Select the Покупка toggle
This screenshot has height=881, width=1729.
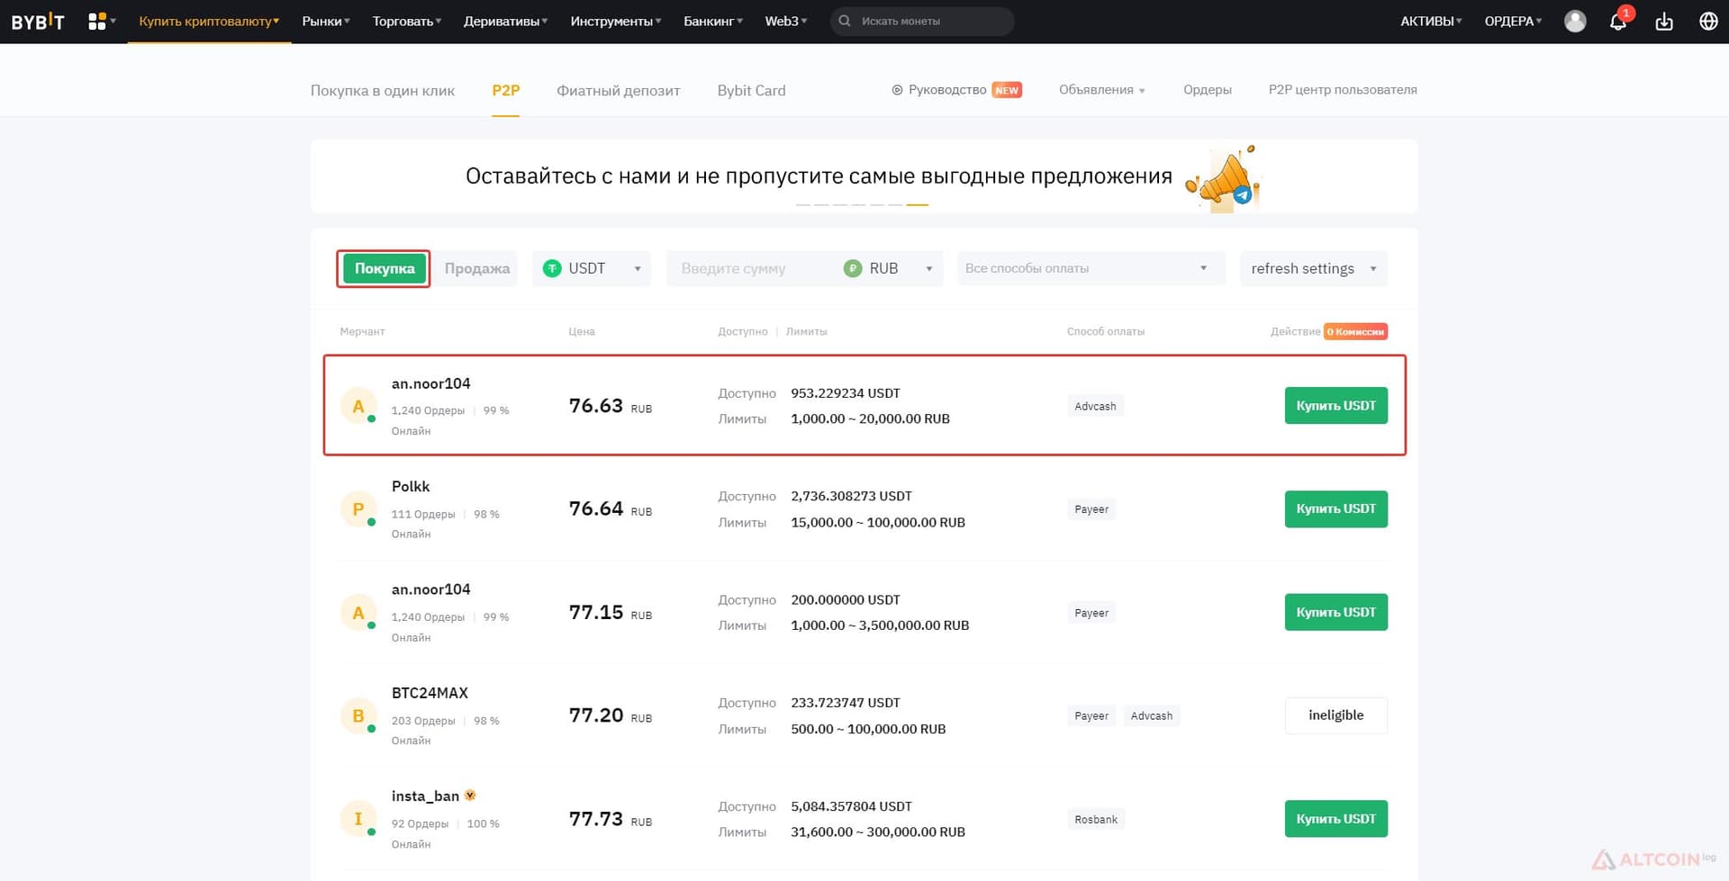385,268
